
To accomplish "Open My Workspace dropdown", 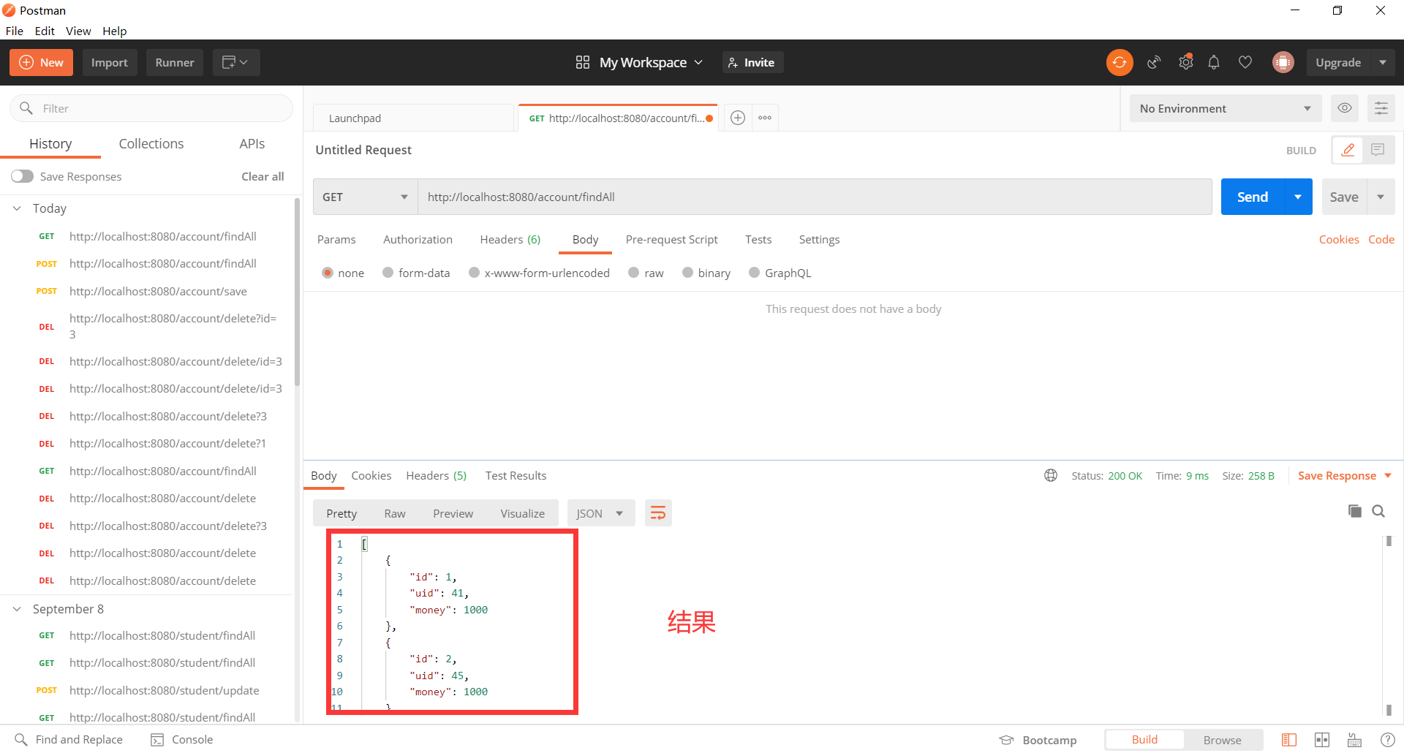I will [652, 62].
